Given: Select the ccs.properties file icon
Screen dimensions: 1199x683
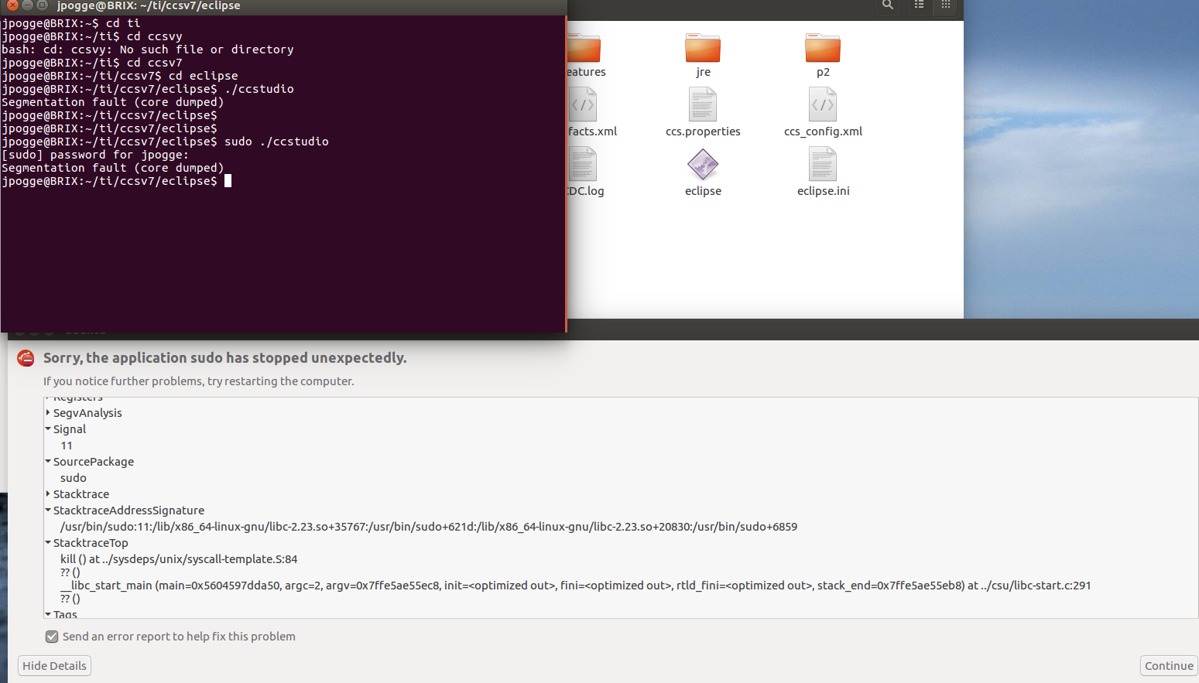Looking at the screenshot, I should point(703,105).
